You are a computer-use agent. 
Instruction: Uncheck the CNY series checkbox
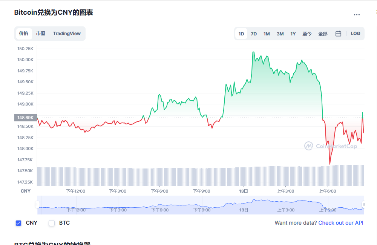coord(18,223)
